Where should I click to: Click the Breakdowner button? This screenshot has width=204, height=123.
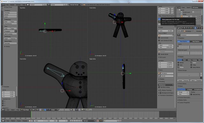[x=10, y=24]
